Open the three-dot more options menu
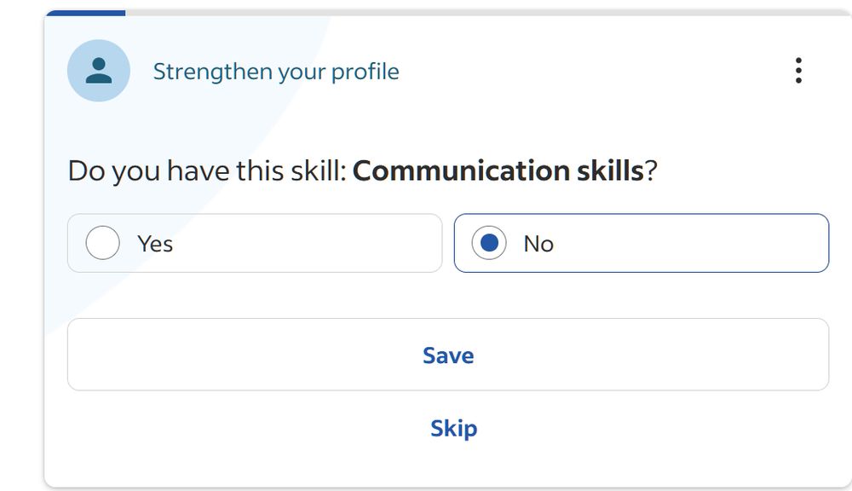Viewport: 852px width, 491px height. point(798,71)
